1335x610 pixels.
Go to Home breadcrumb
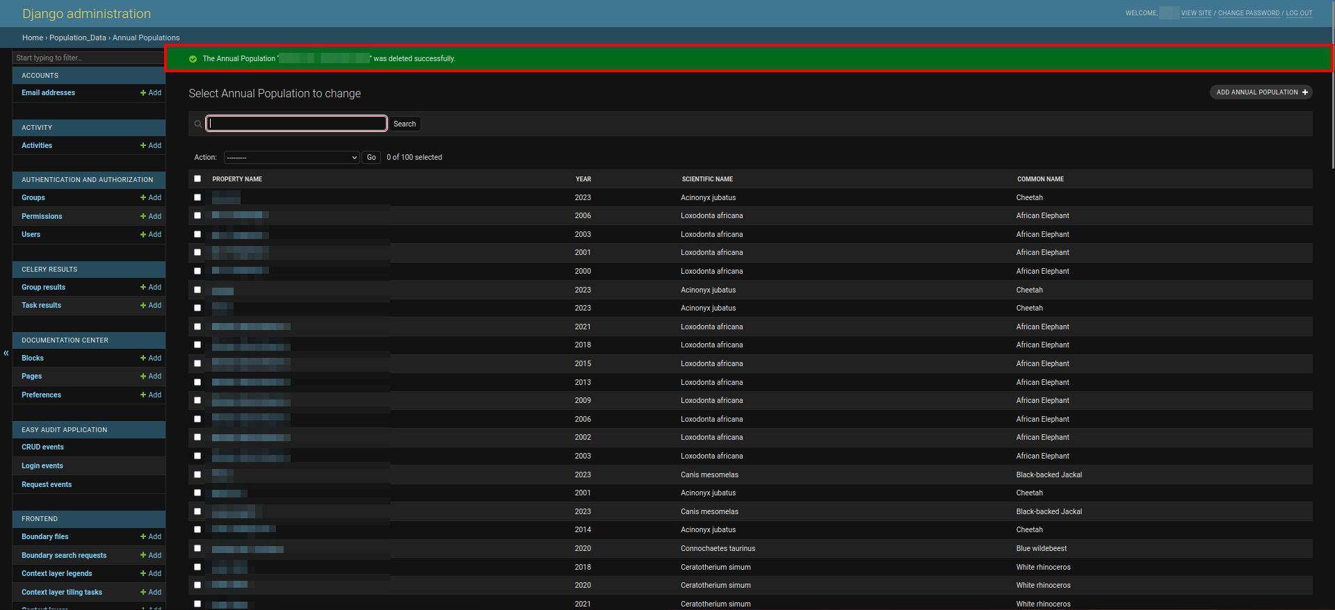[33, 38]
